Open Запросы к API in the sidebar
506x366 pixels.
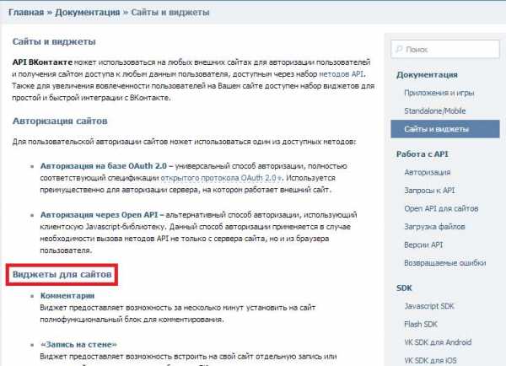click(429, 191)
